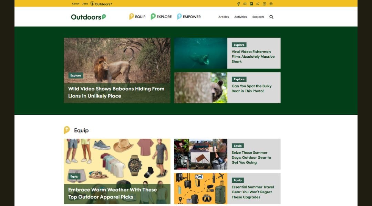Click the Outdoors logo in header
372x206 pixels.
(89, 17)
